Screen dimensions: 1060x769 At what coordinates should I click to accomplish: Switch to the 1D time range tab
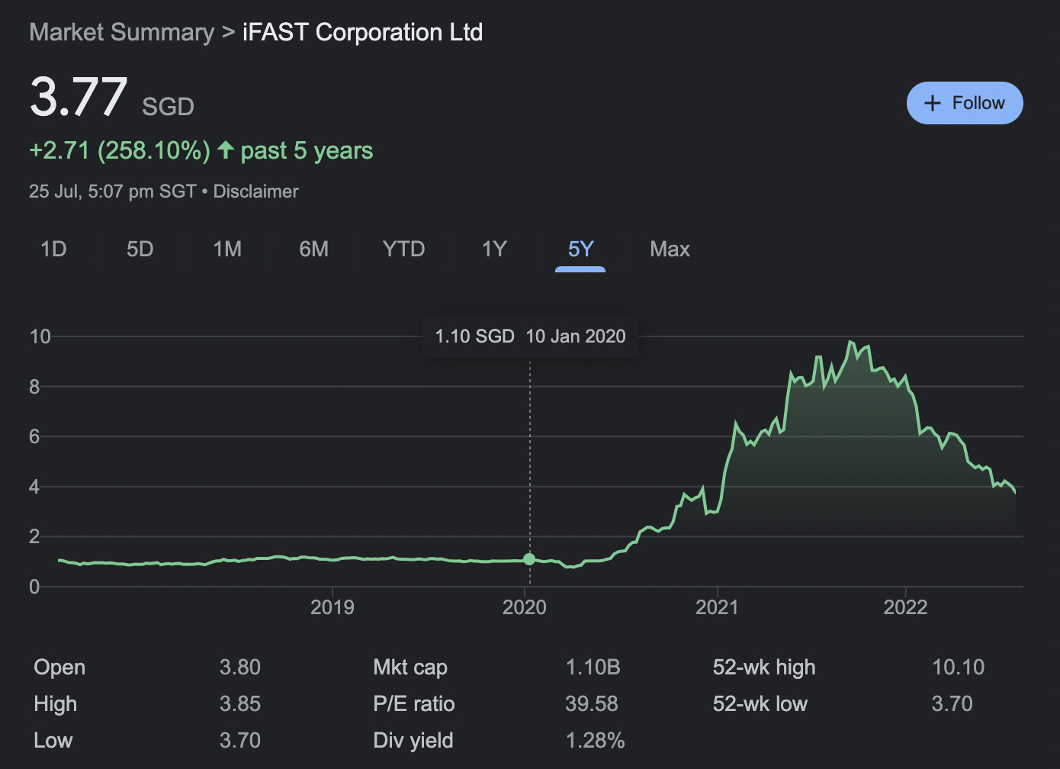[x=53, y=249]
